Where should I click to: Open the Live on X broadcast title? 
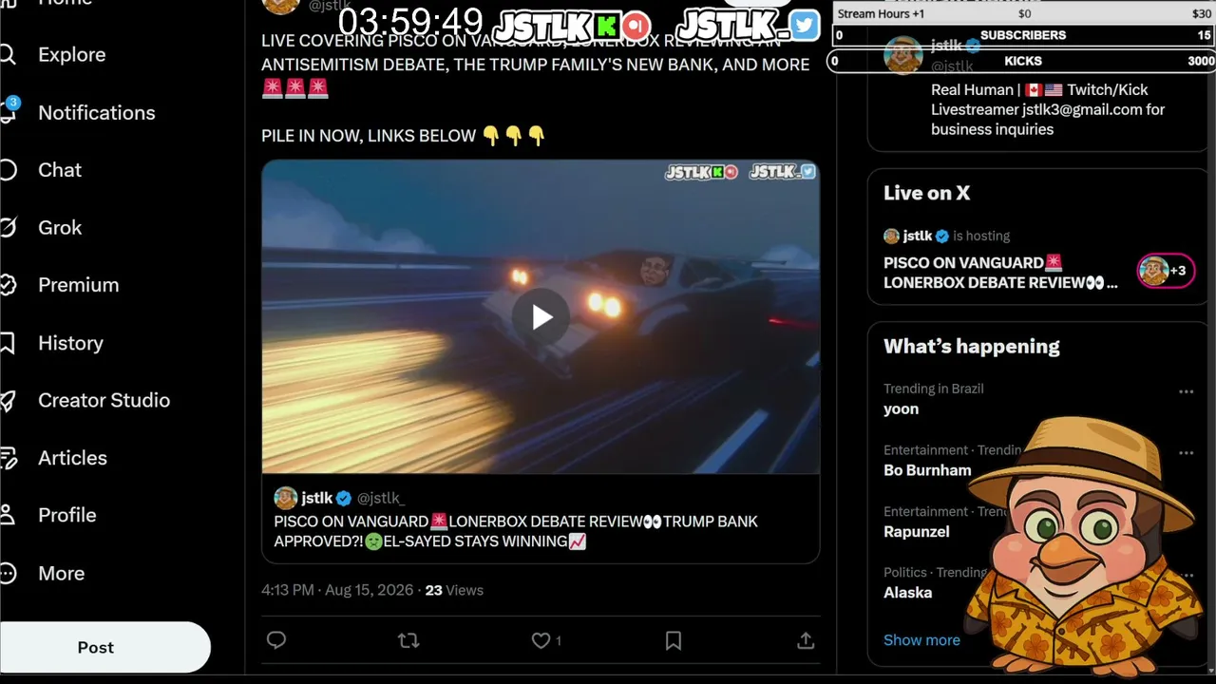[1000, 273]
